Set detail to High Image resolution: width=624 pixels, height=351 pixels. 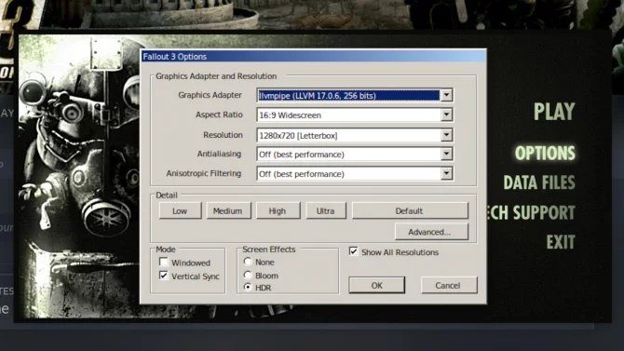(278, 211)
